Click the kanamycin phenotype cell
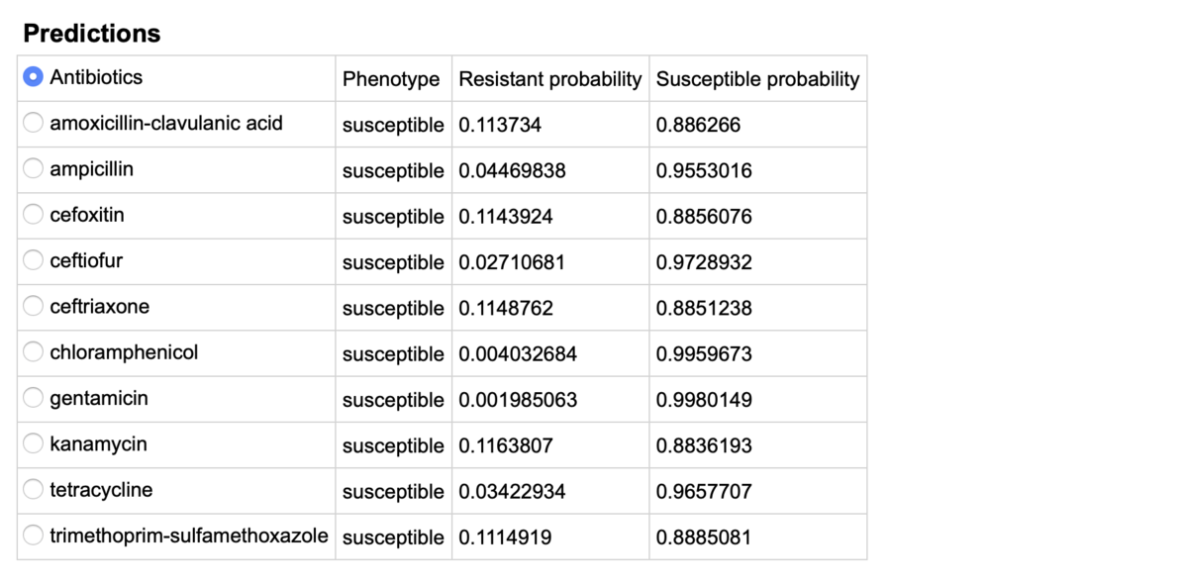This screenshot has width=1188, height=587. (x=393, y=445)
